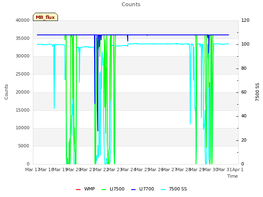
Task: Click the 60 right axis tick label
Action: click(244, 92)
